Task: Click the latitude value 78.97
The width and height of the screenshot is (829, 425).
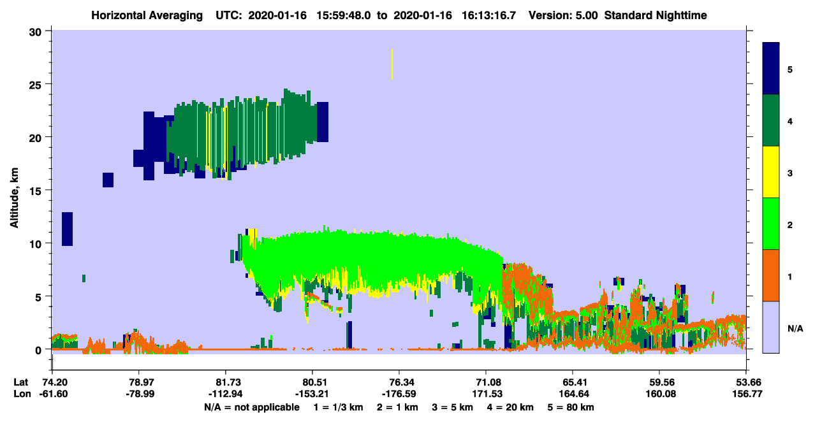Action: coord(138,382)
